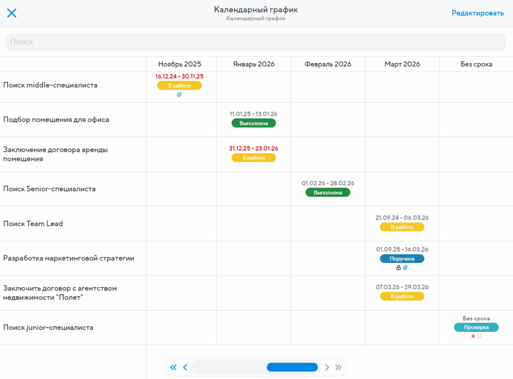Go to the next period with the single right arrow
The height and width of the screenshot is (379, 513).
coord(327,367)
